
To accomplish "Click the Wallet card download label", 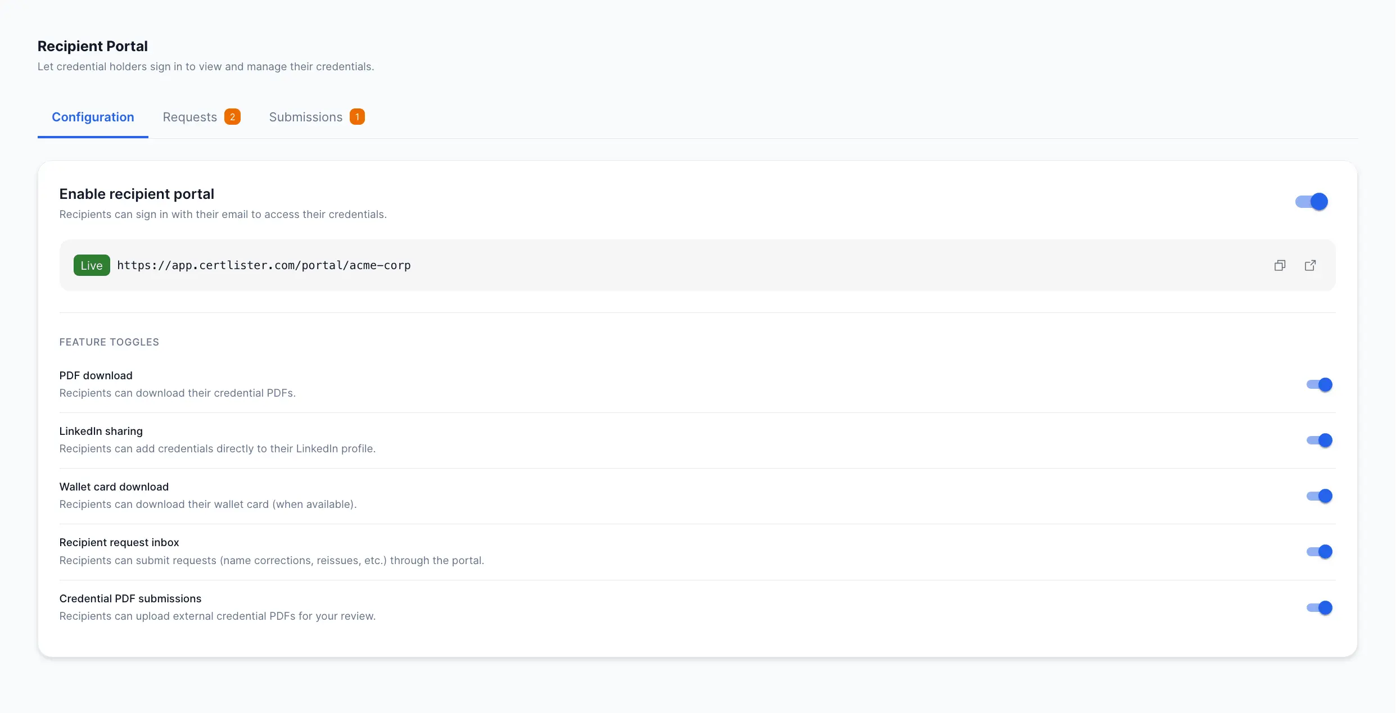I will [114, 487].
